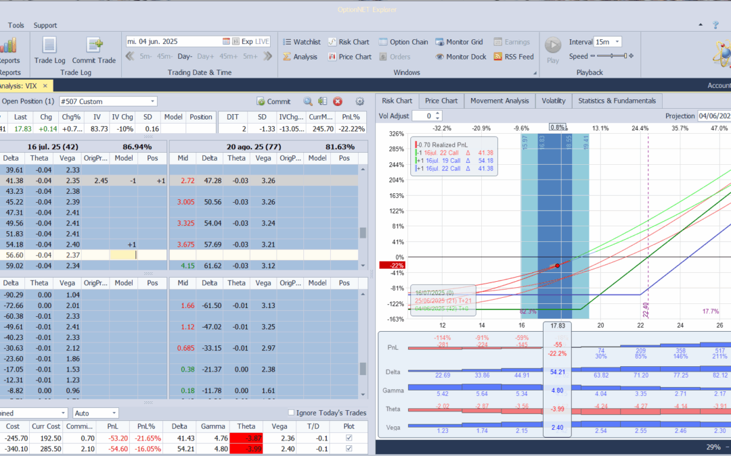
Task: Step back 45 minutes with 45m-
Action: pos(164,56)
